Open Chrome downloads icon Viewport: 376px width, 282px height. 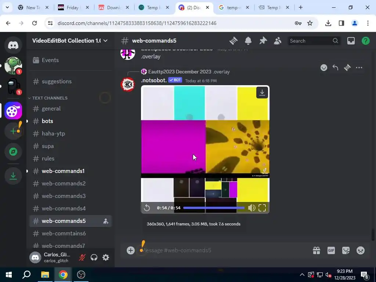(x=328, y=23)
